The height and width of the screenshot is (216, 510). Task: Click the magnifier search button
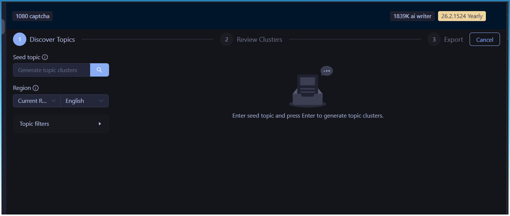(x=99, y=70)
